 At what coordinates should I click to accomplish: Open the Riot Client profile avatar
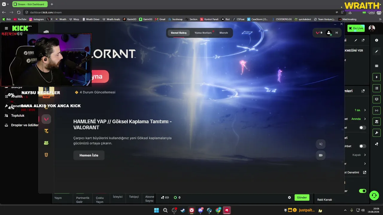click(329, 33)
